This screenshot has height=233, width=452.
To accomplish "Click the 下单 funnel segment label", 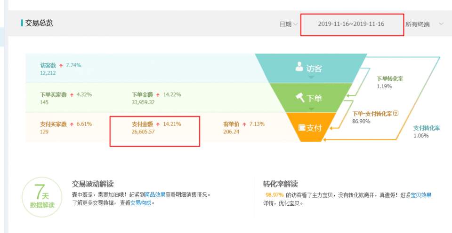I will click(x=314, y=98).
